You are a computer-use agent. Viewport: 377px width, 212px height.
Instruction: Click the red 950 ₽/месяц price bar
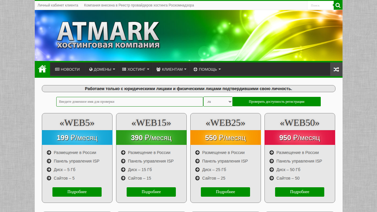coord(300,138)
